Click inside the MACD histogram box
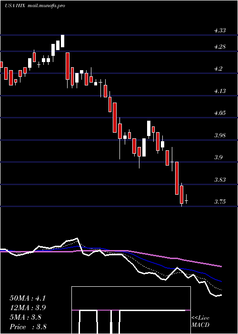The image size is (238, 334). click(131, 310)
